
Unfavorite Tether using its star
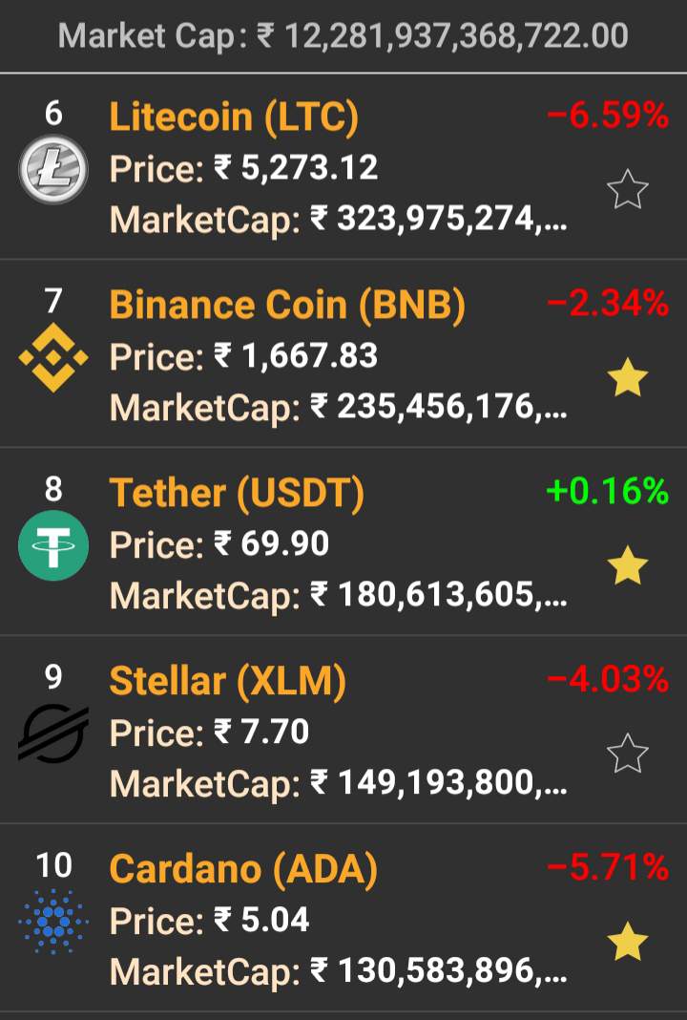[628, 566]
